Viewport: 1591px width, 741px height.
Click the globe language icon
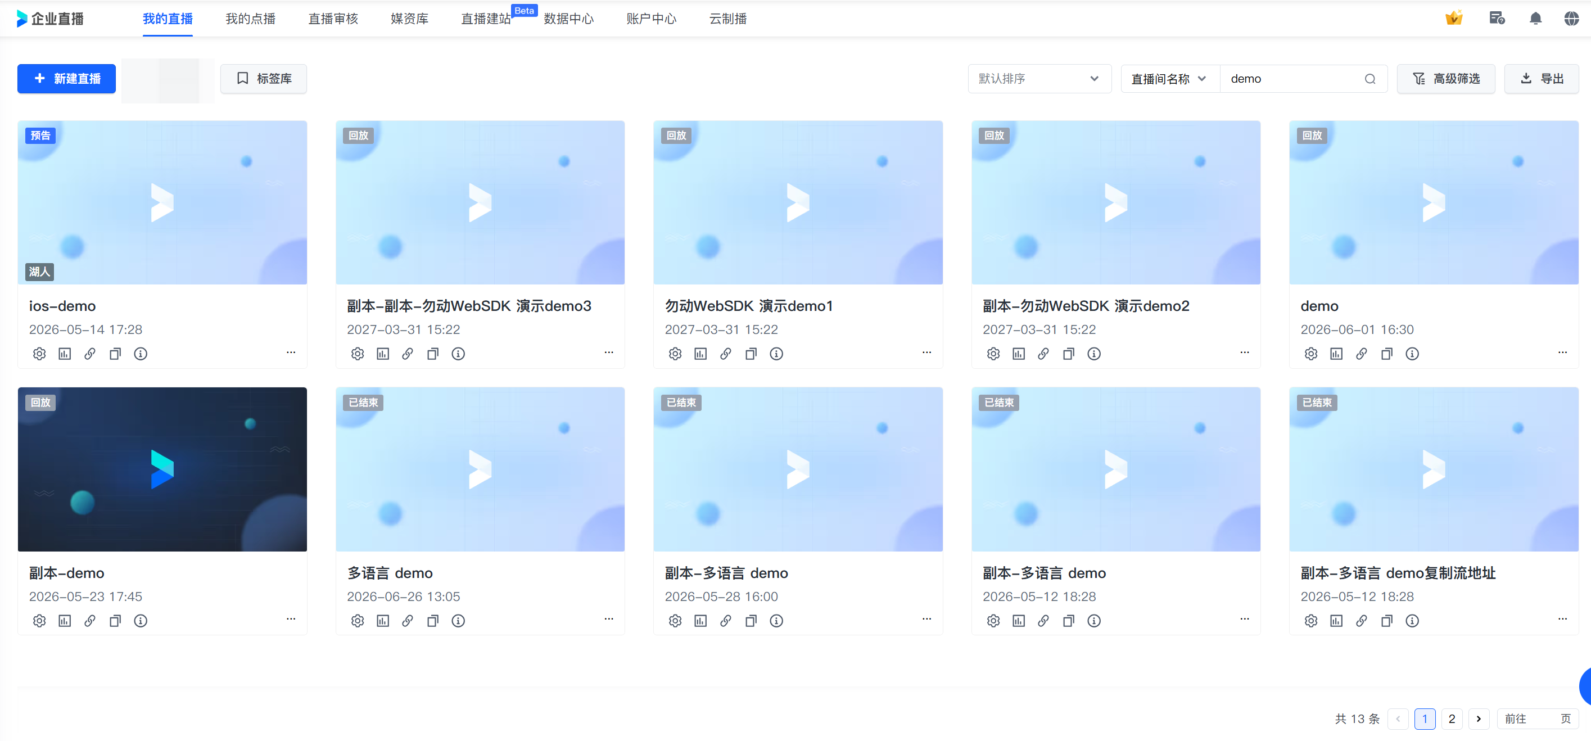1571,19
